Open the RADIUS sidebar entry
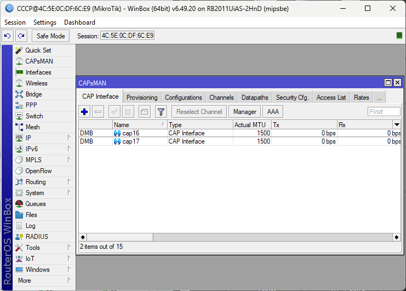The height and width of the screenshot is (291, 406). [44, 237]
